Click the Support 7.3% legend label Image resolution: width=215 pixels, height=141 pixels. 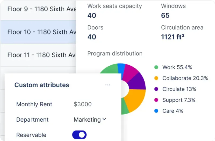[x=179, y=100]
